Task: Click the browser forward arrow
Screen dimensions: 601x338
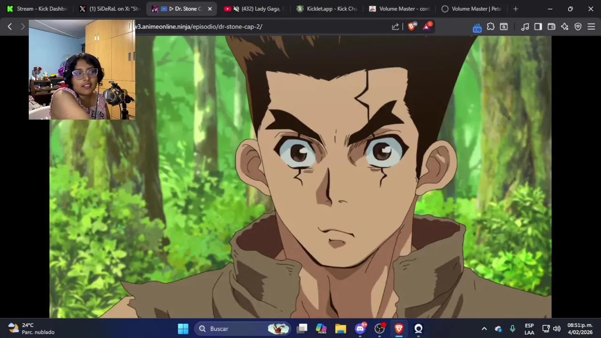Action: click(x=22, y=27)
